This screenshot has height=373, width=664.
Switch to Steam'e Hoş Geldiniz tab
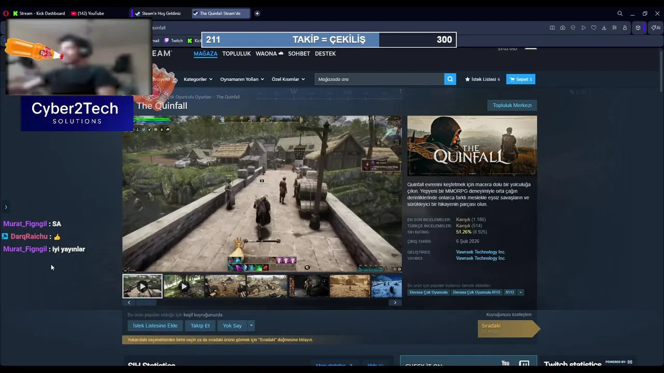click(158, 13)
